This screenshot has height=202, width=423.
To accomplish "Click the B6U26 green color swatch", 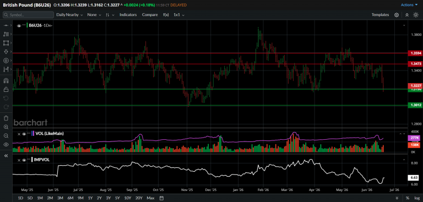I will coord(27,25).
